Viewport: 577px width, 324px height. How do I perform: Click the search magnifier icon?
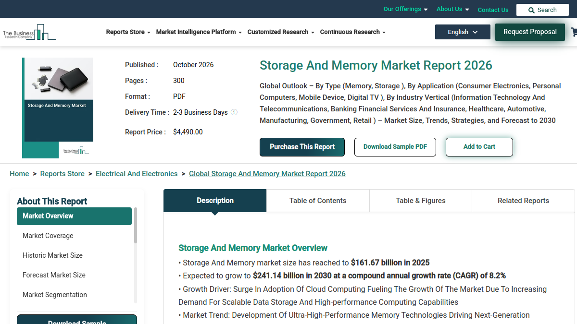(531, 10)
